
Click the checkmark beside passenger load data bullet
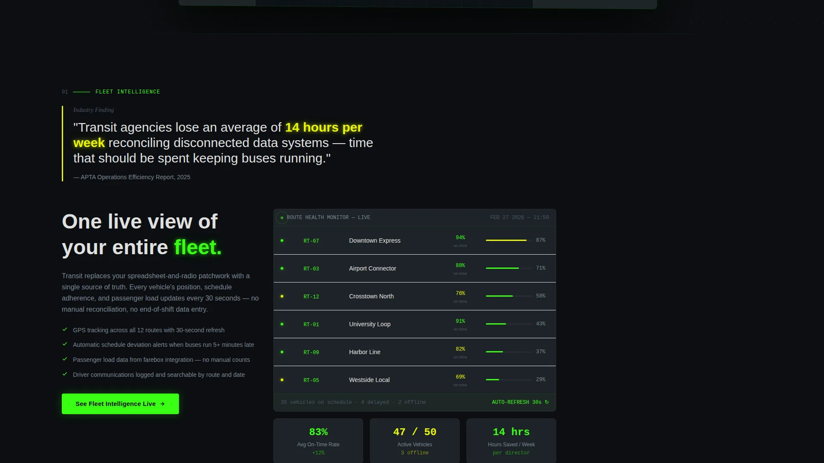[65, 359]
